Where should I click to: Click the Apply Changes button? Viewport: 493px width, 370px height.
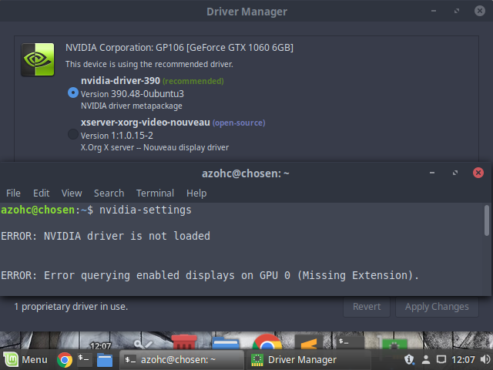coord(437,307)
